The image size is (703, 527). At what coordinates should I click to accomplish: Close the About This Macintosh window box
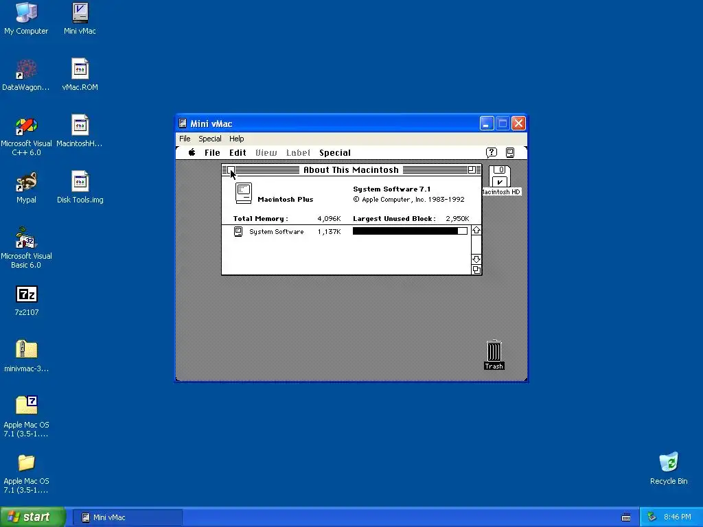click(231, 170)
